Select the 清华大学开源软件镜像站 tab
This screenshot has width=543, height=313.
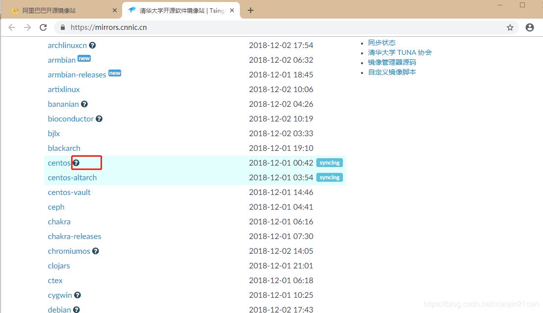pyautogui.click(x=181, y=10)
